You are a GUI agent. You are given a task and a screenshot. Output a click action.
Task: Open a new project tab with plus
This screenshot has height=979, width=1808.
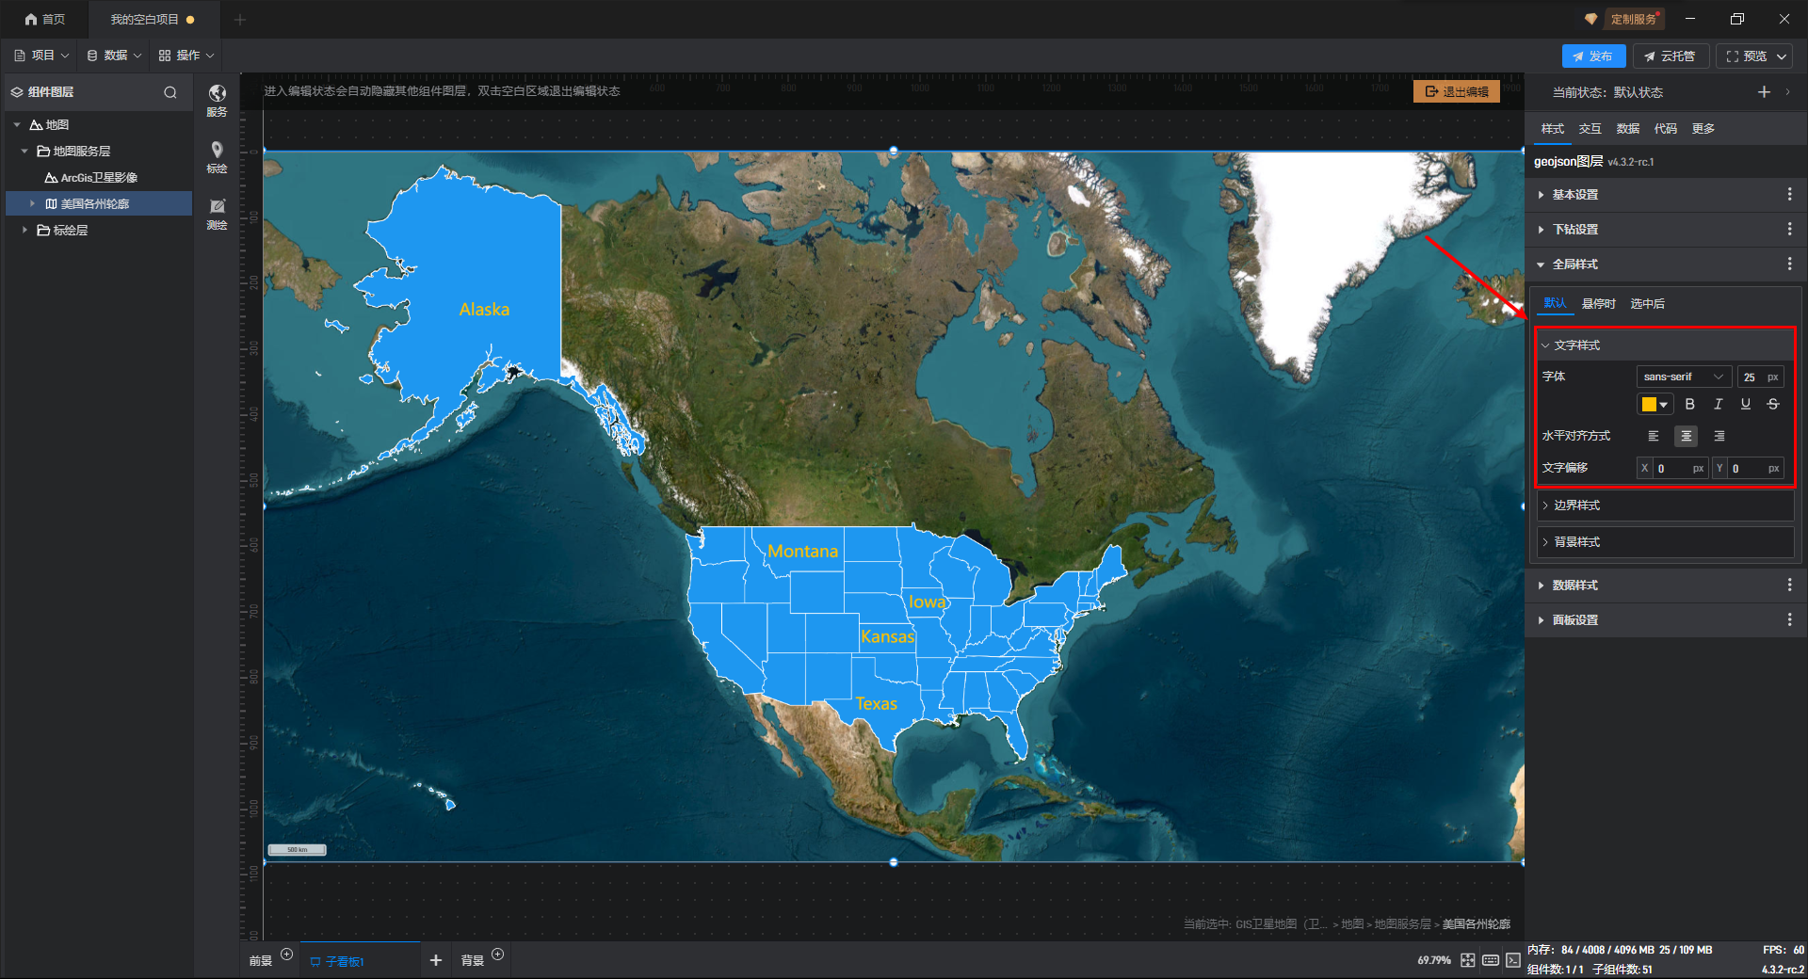coord(240,19)
